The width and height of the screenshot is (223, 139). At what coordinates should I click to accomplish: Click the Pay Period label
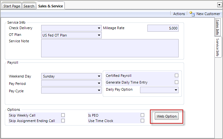click(17, 84)
